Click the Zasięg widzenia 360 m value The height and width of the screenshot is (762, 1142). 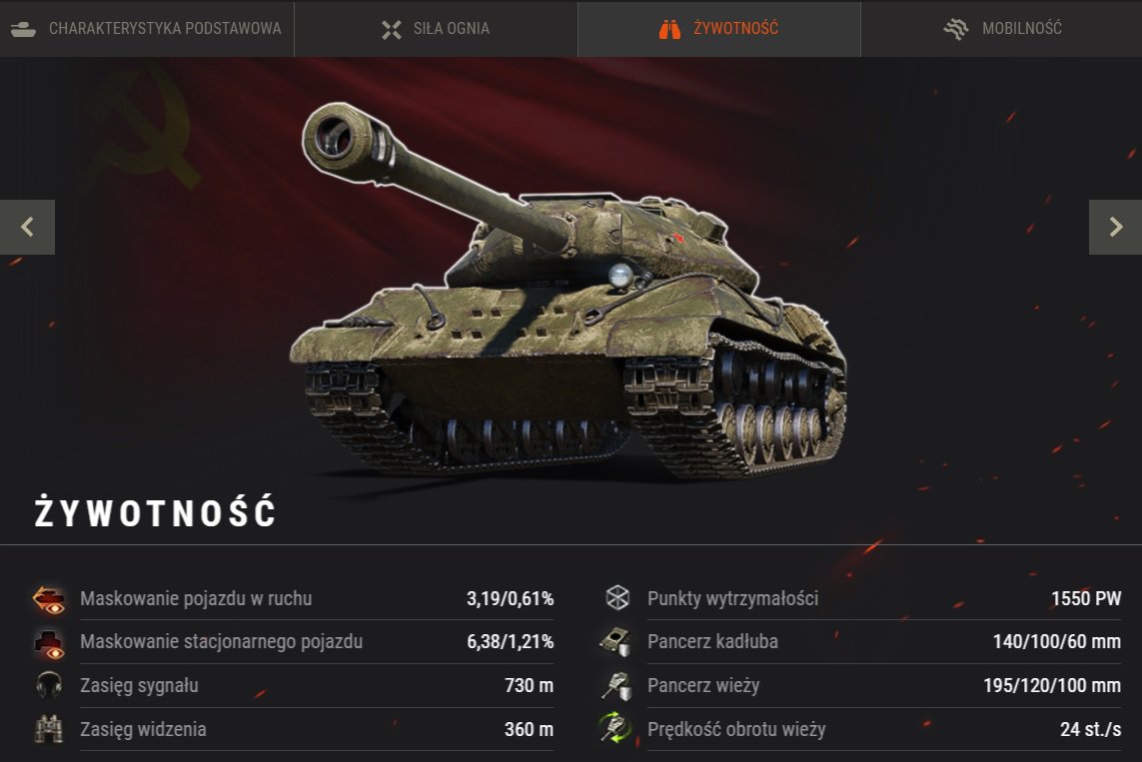coord(529,729)
